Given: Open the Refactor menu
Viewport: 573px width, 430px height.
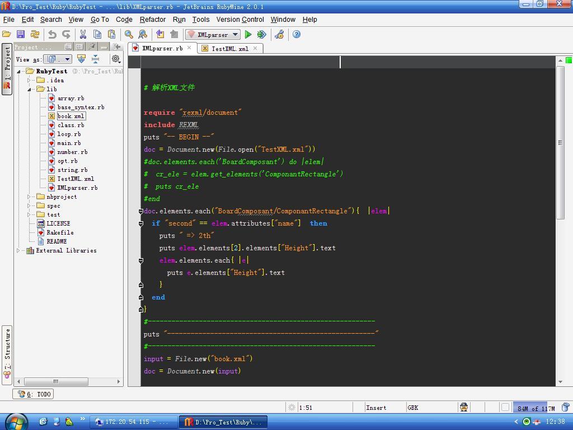Looking at the screenshot, I should [152, 20].
